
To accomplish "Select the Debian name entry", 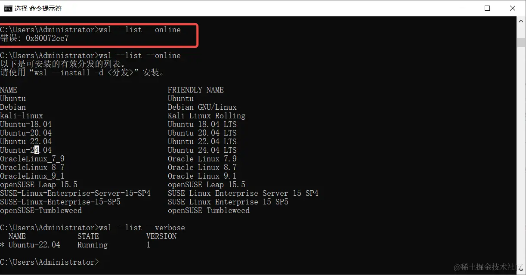I will [x=13, y=107].
